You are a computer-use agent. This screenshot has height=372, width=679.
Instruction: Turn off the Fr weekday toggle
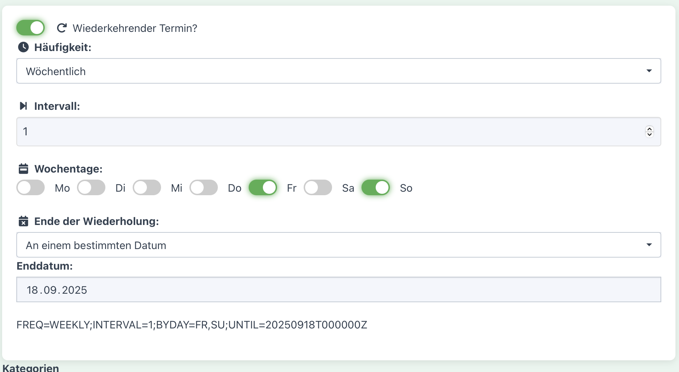263,188
